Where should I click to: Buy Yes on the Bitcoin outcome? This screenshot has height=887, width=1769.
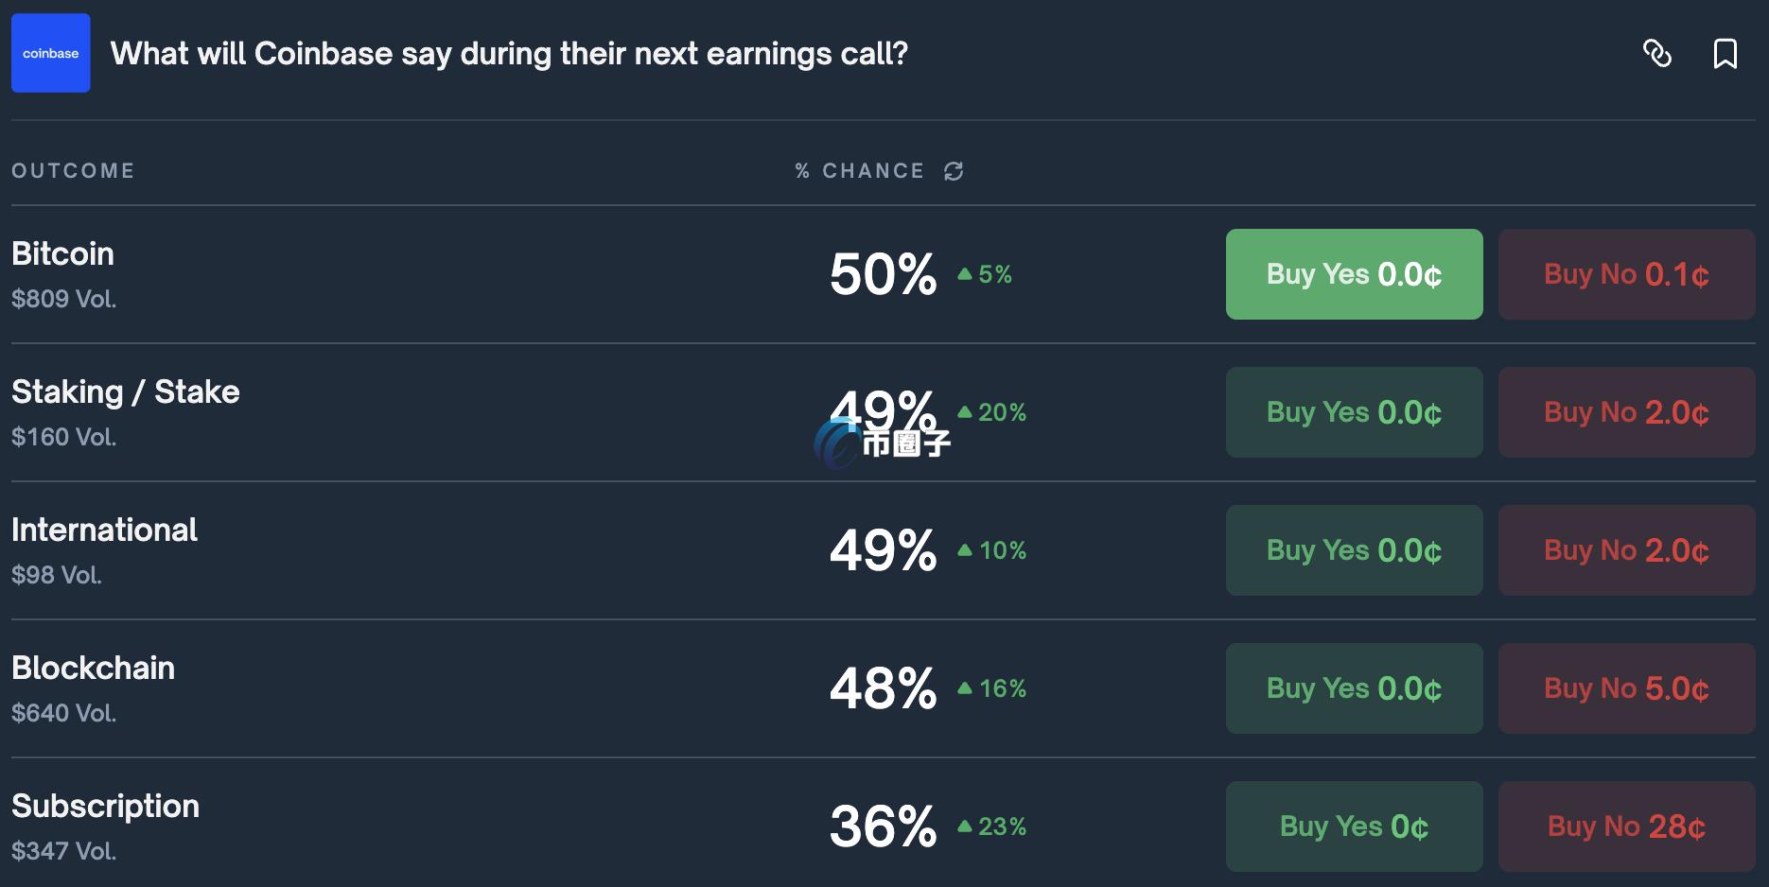tap(1354, 274)
